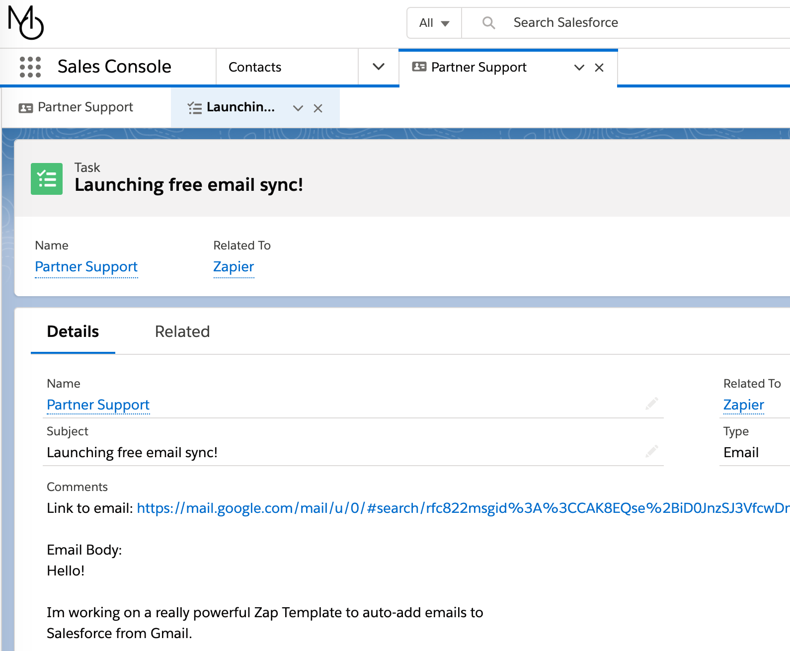Click the Type value Email
790x651 pixels.
[741, 453]
